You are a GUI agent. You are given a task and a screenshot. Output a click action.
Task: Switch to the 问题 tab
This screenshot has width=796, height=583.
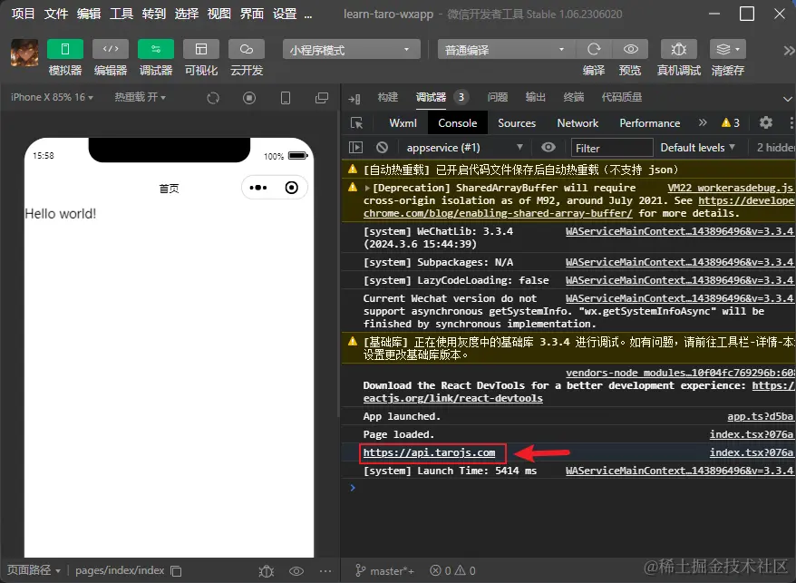(498, 97)
